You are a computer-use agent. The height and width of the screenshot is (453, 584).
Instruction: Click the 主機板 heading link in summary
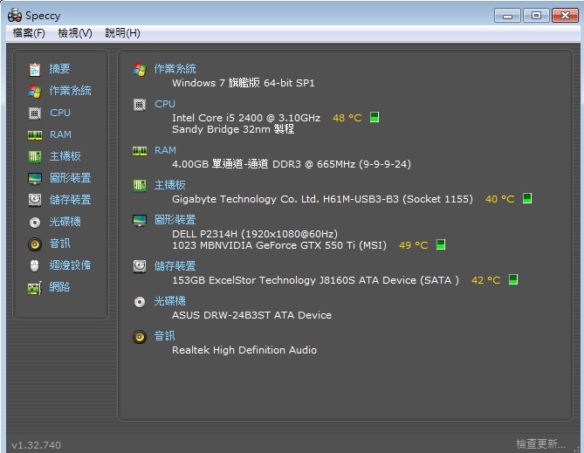(x=170, y=185)
